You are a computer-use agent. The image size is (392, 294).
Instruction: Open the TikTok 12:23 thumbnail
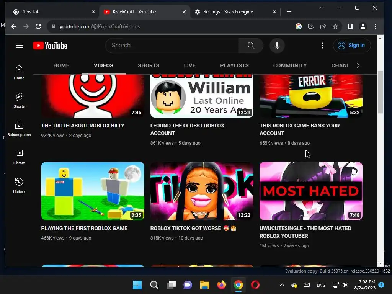coord(202,191)
